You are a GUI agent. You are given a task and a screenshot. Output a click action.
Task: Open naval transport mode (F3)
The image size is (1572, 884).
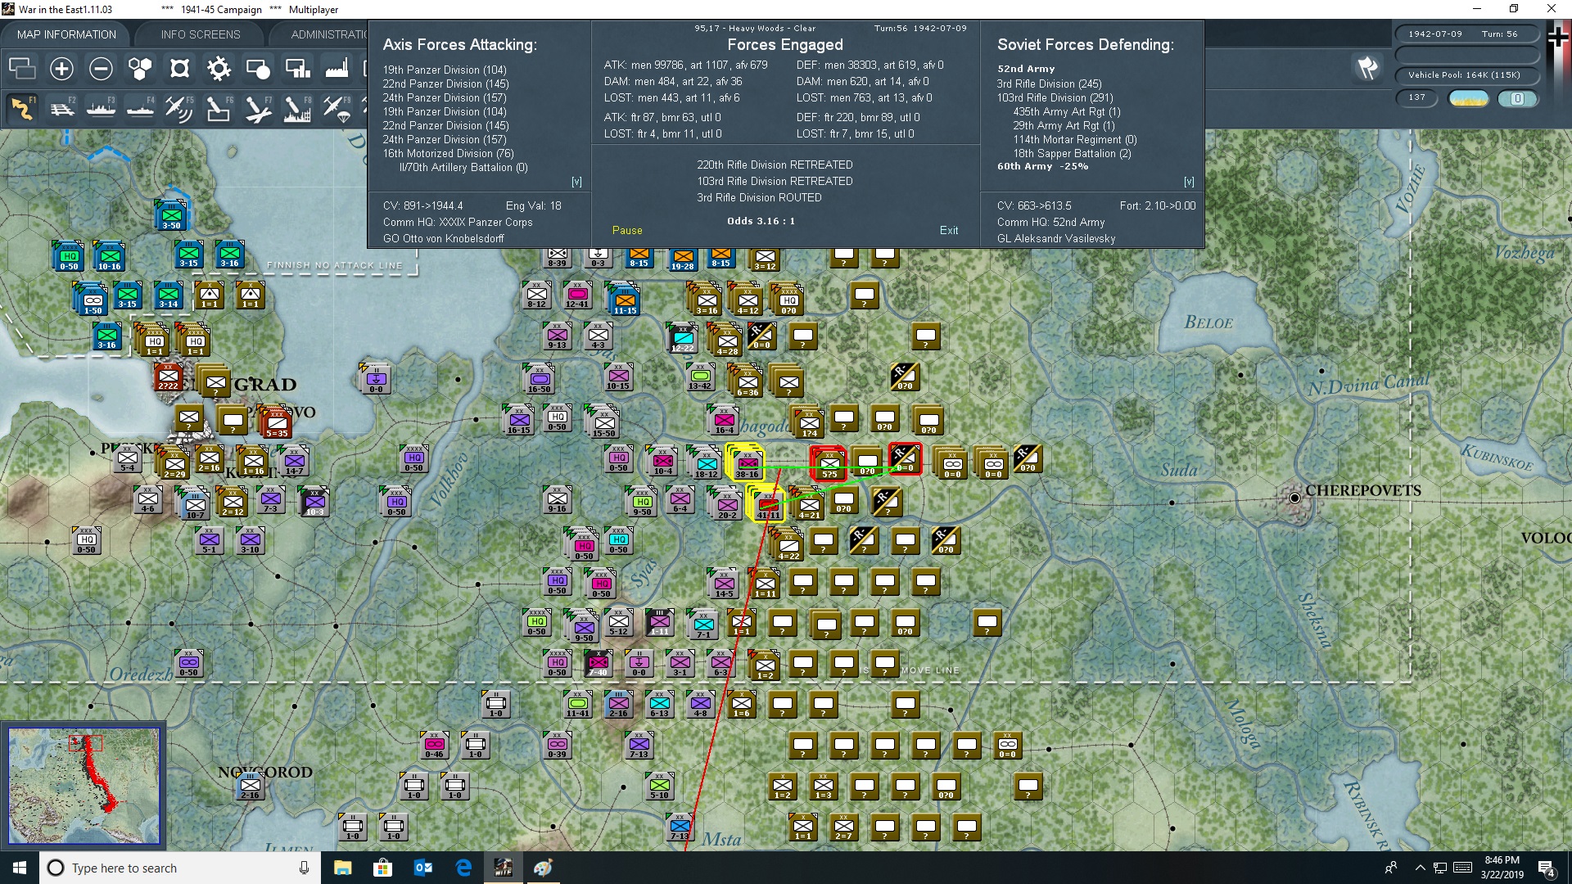[101, 109]
